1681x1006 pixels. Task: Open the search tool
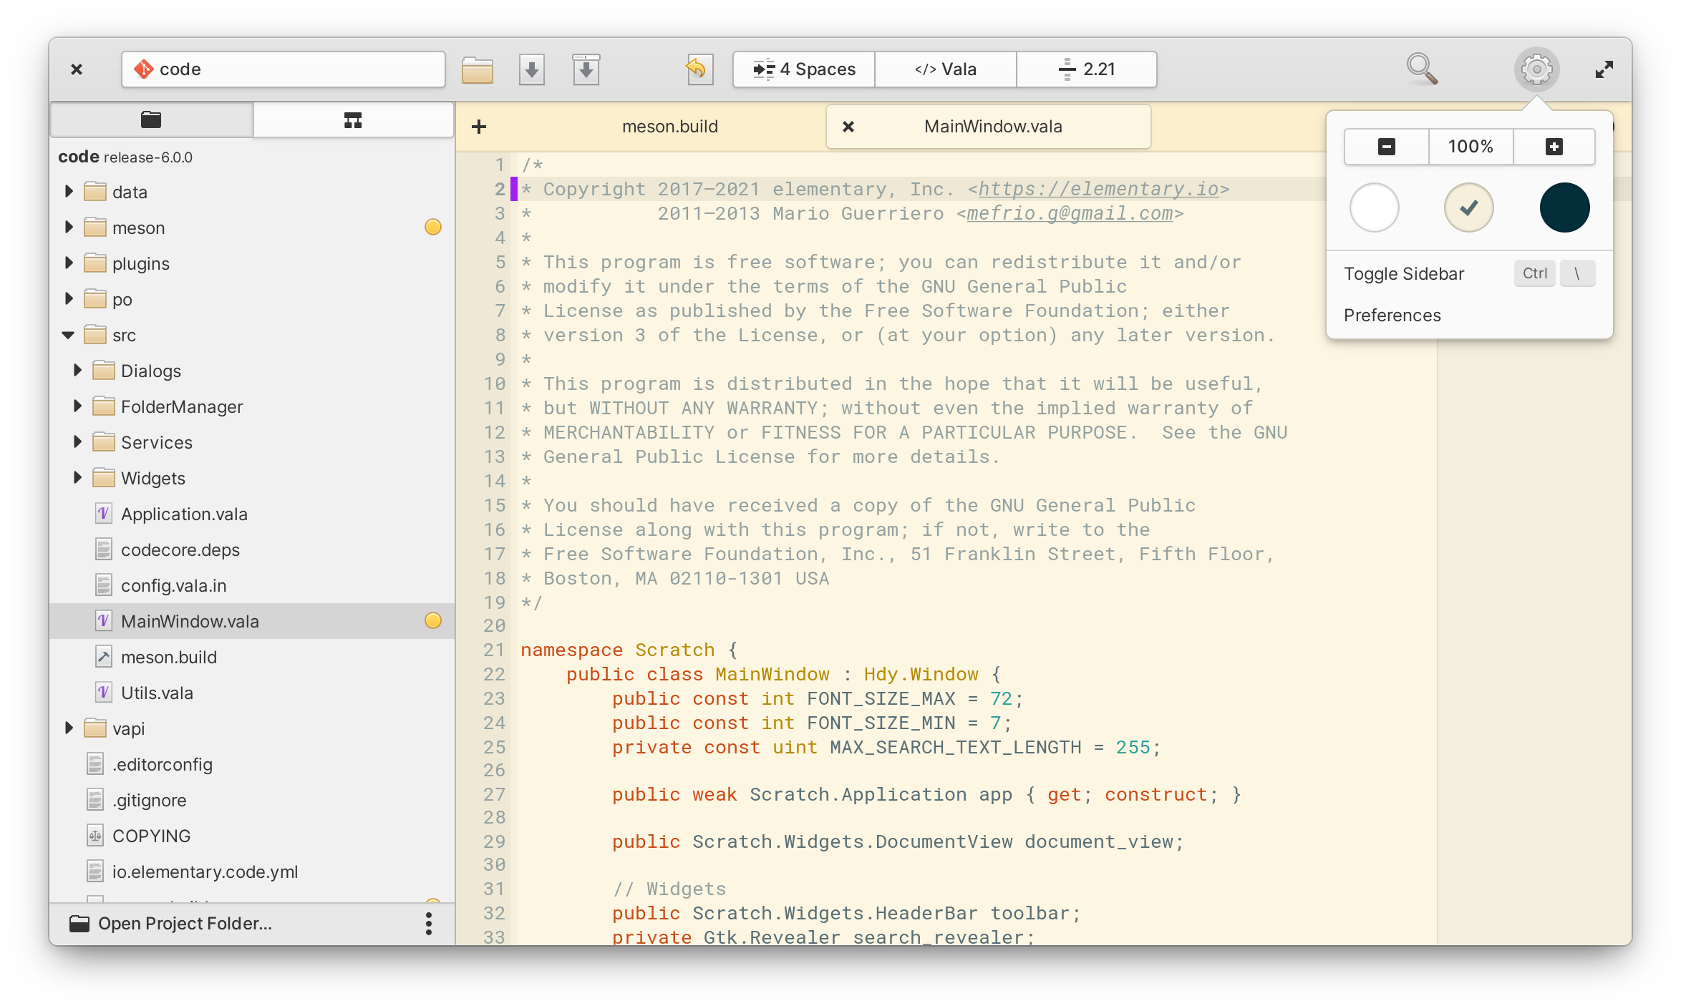[1422, 69]
